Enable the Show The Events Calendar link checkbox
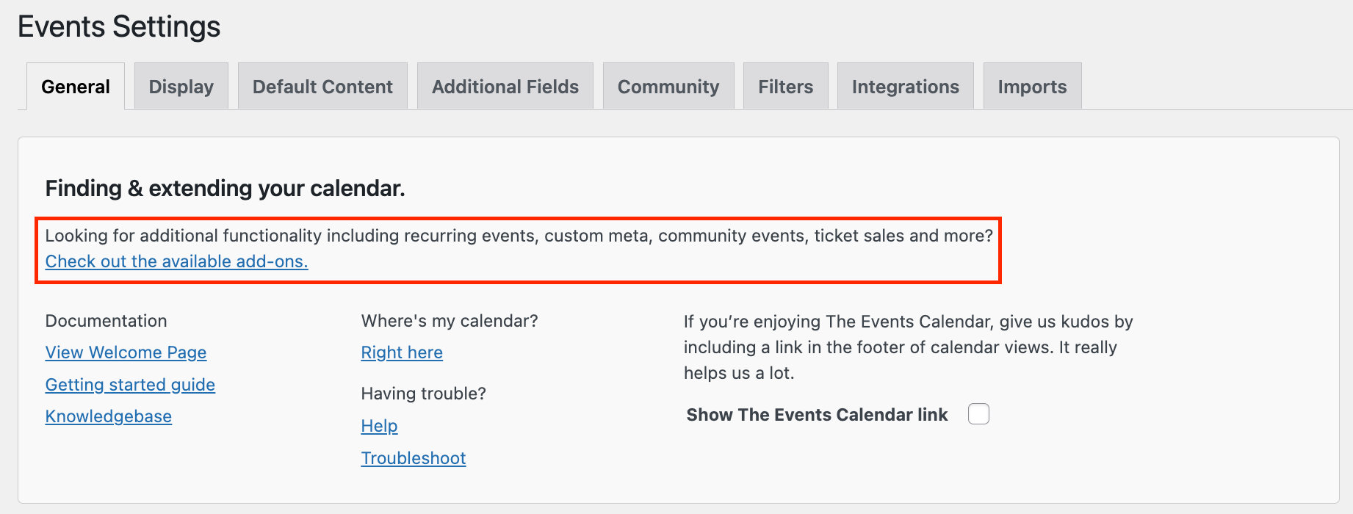 click(x=978, y=414)
